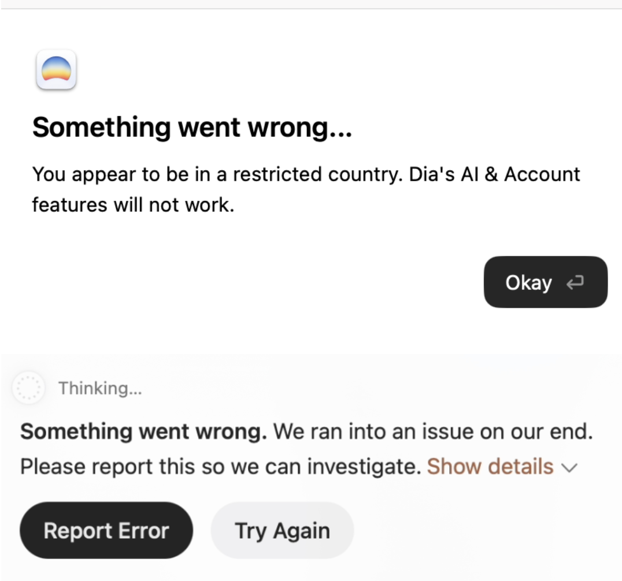Viewport: 622px width, 581px height.
Task: Click the "restricted country" phrase in the message
Action: pyautogui.click(x=306, y=174)
